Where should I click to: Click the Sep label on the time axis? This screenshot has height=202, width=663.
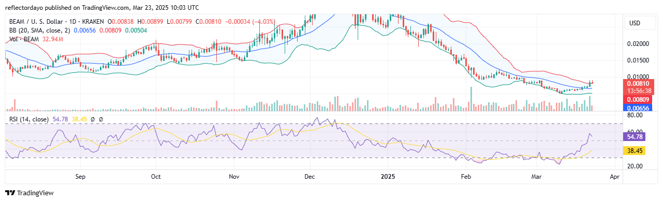80,177
